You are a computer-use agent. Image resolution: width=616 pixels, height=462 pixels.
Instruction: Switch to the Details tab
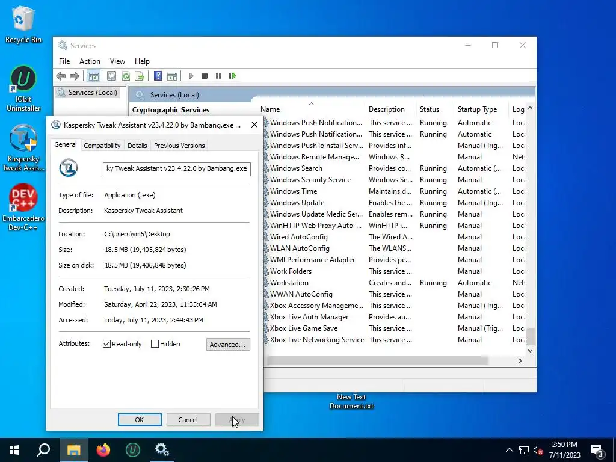tap(137, 146)
